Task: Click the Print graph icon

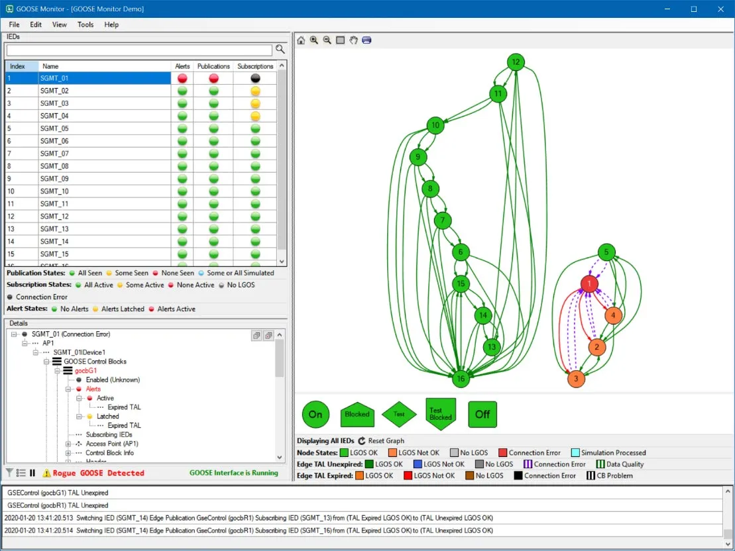Action: click(367, 40)
